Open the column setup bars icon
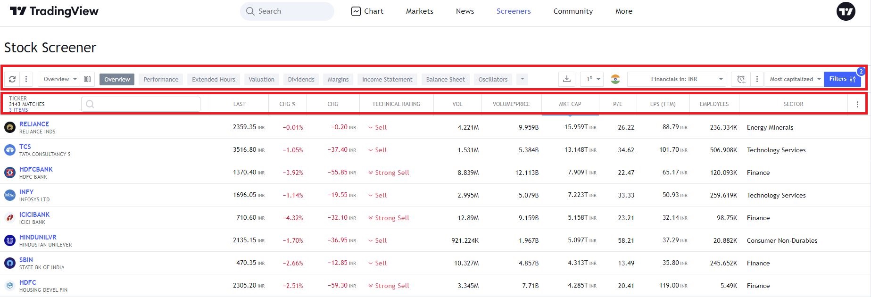Image resolution: width=871 pixels, height=297 pixels. click(87, 79)
